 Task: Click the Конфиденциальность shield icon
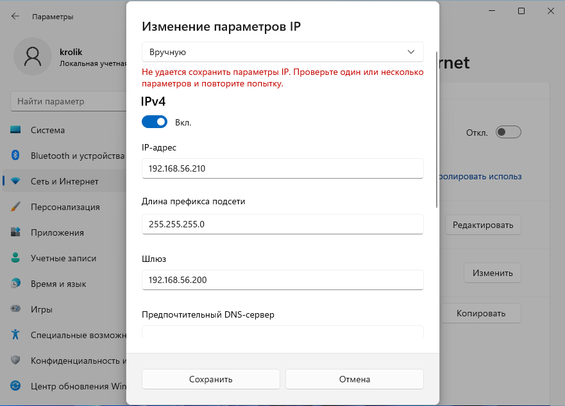(15, 360)
